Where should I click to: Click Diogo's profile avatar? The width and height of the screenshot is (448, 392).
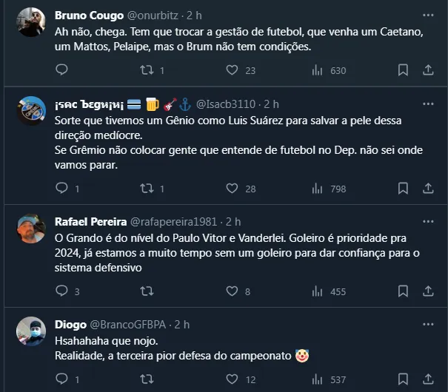pyautogui.click(x=31, y=331)
